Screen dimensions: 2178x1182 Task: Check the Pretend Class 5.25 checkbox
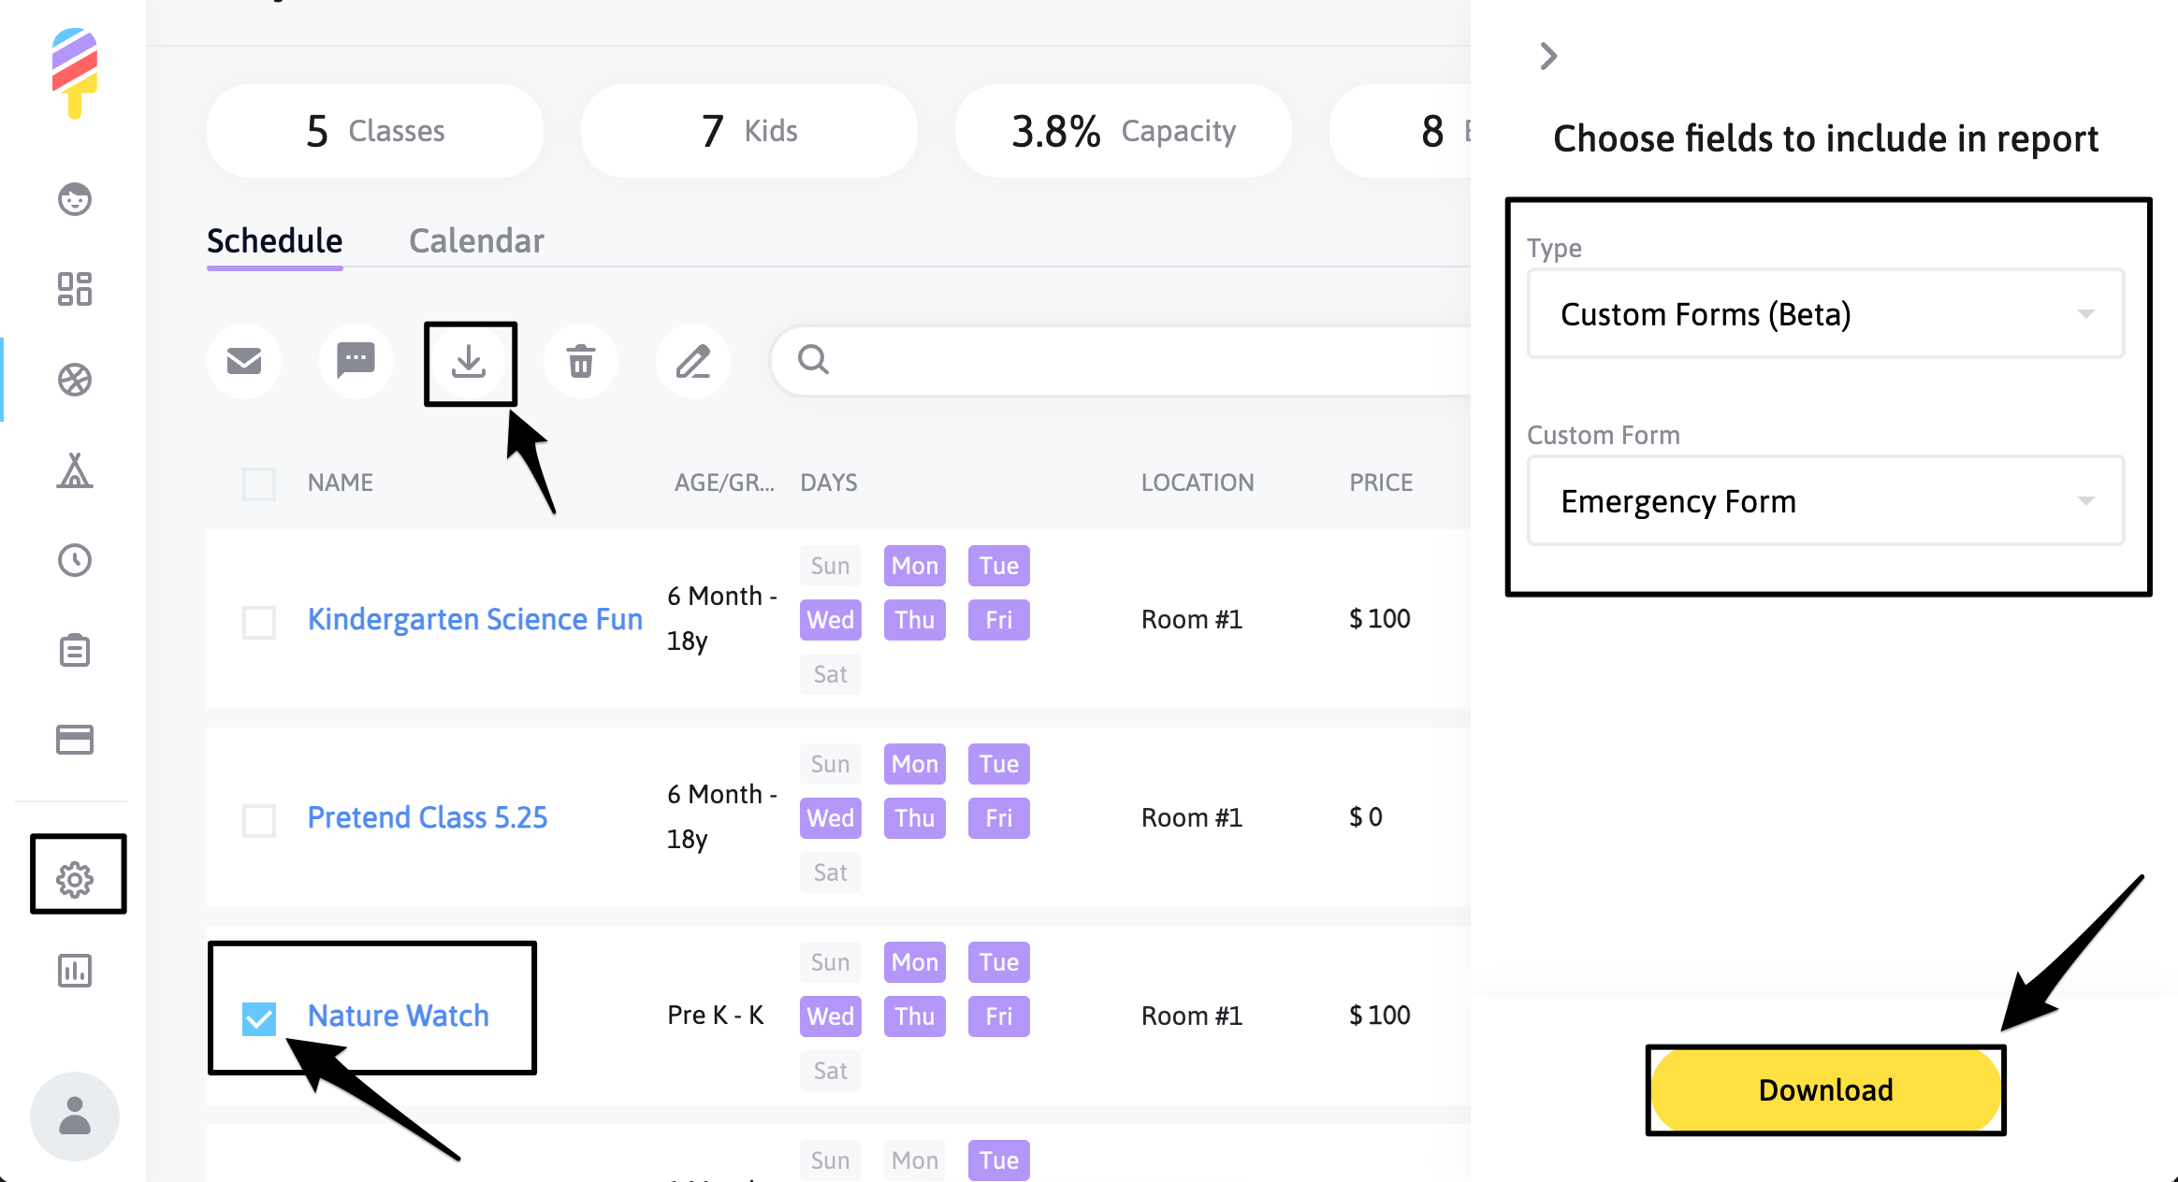coord(259,820)
